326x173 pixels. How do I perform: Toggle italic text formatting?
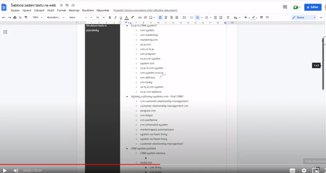point(116,17)
